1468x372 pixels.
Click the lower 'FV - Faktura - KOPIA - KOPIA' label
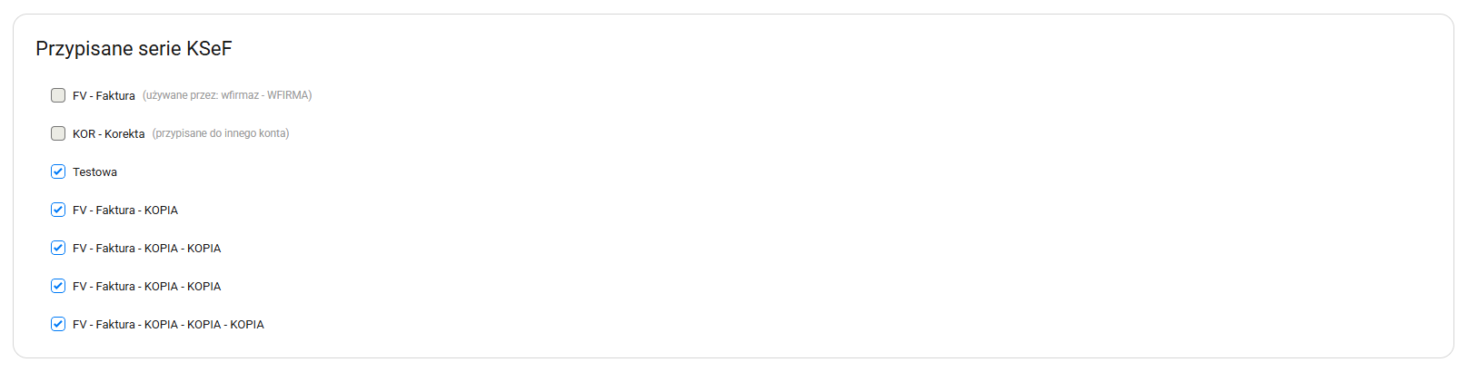pyautogui.click(x=146, y=287)
